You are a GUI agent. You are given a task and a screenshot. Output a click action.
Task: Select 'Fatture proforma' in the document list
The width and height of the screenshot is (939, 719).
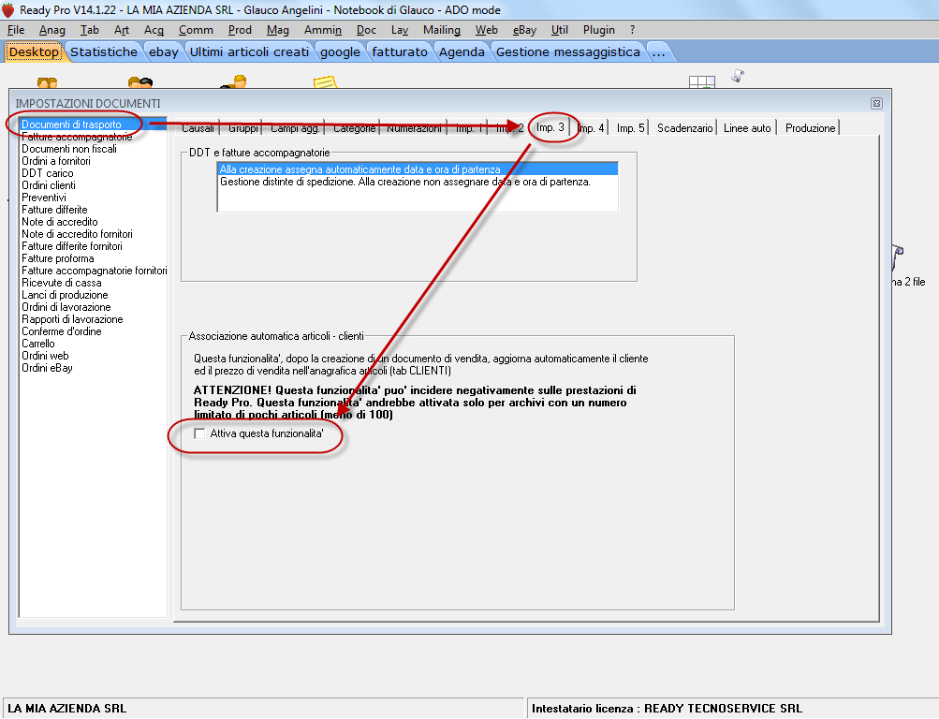[93, 258]
